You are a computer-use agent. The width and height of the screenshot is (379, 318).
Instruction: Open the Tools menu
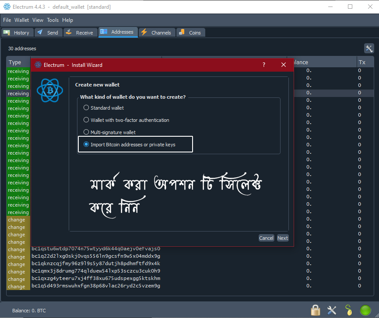(53, 20)
